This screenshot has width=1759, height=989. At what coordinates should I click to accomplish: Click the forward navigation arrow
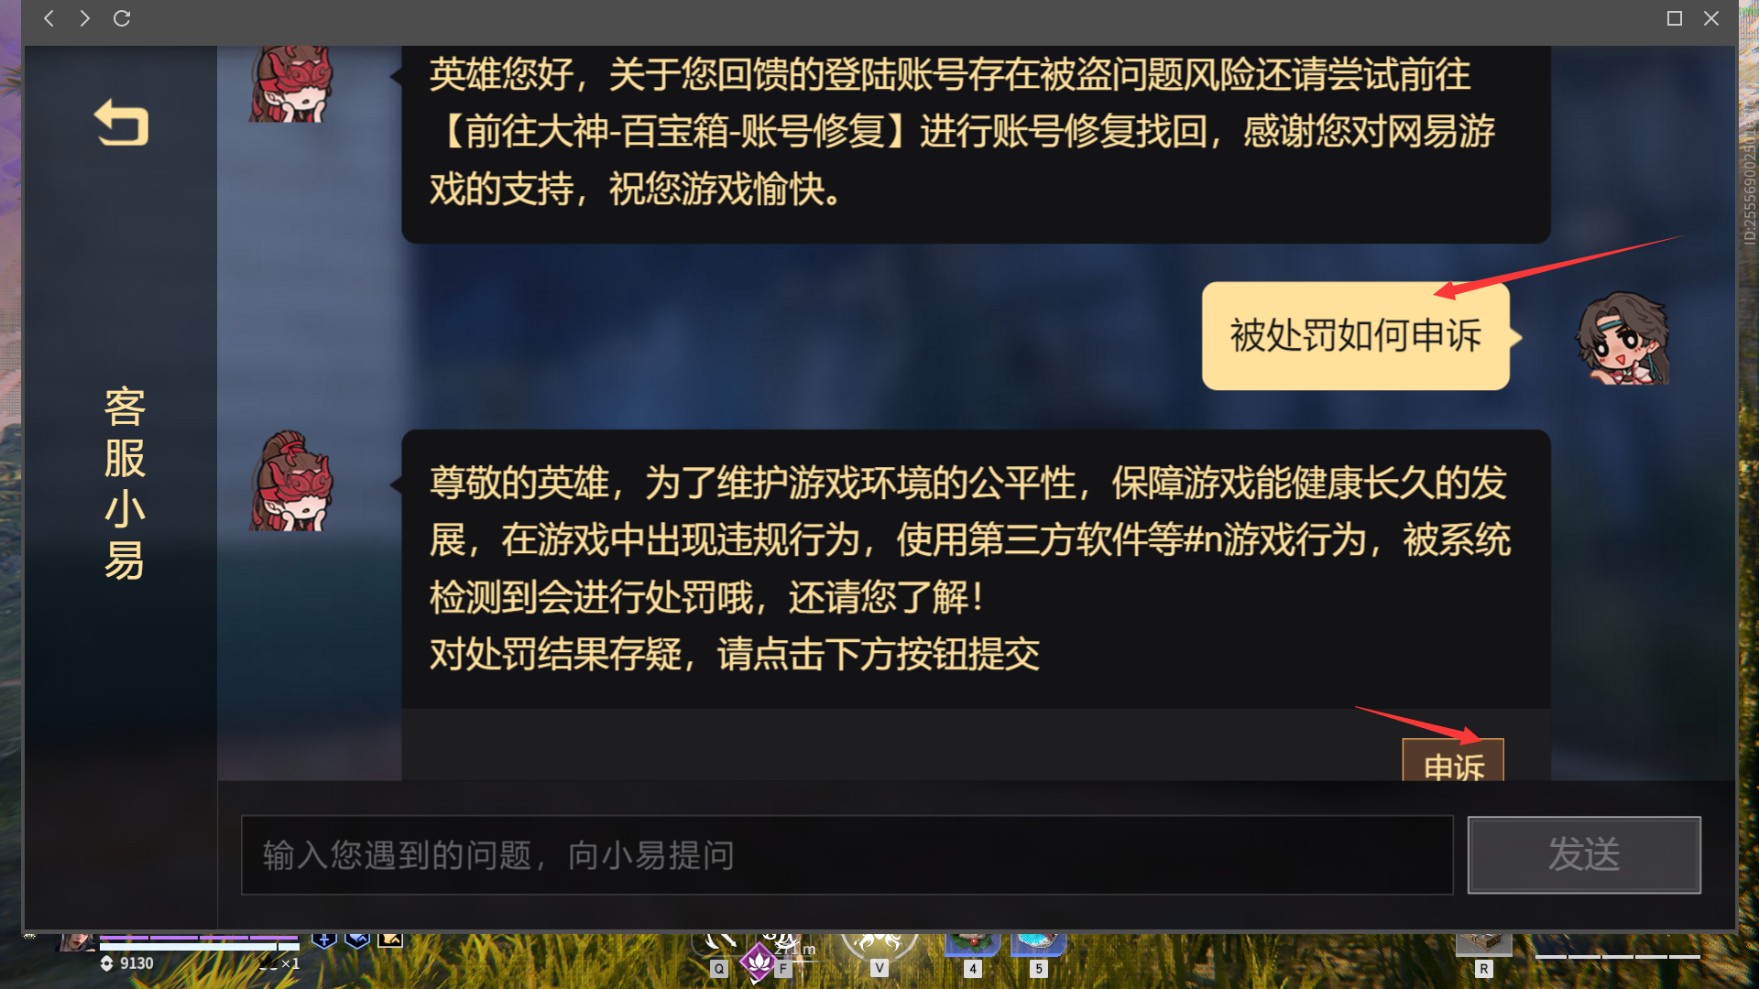pyautogui.click(x=85, y=18)
